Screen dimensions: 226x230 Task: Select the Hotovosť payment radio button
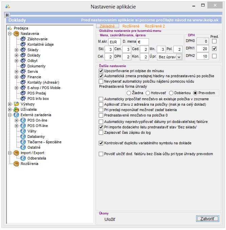pyautogui.click(x=148, y=93)
